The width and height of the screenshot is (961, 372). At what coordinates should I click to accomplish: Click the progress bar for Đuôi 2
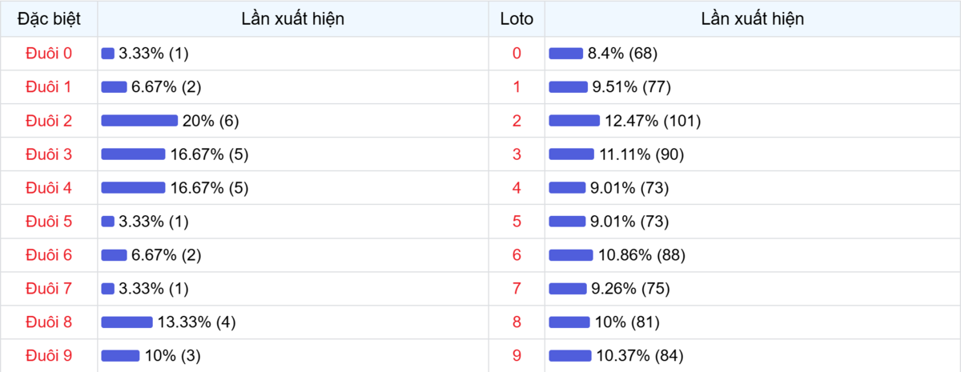coord(139,121)
